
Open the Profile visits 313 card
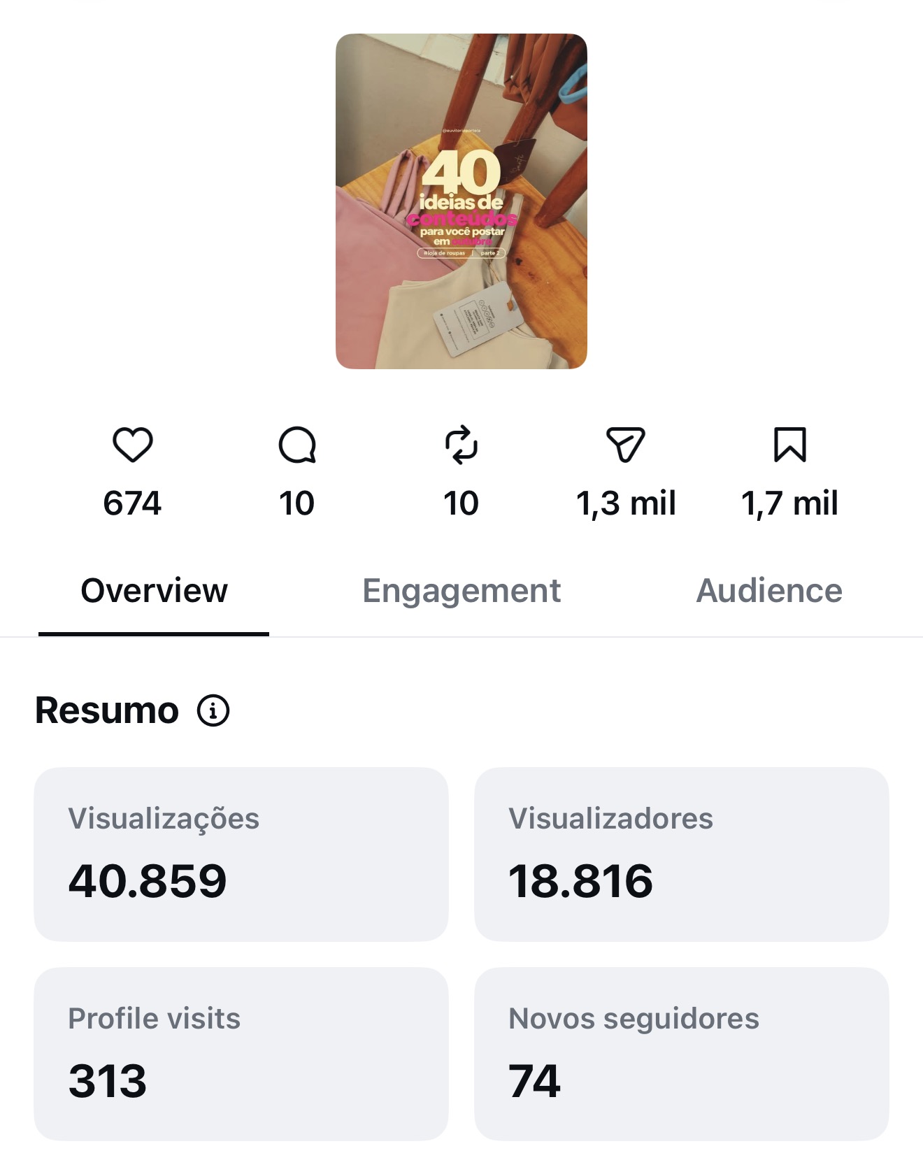tap(241, 1054)
